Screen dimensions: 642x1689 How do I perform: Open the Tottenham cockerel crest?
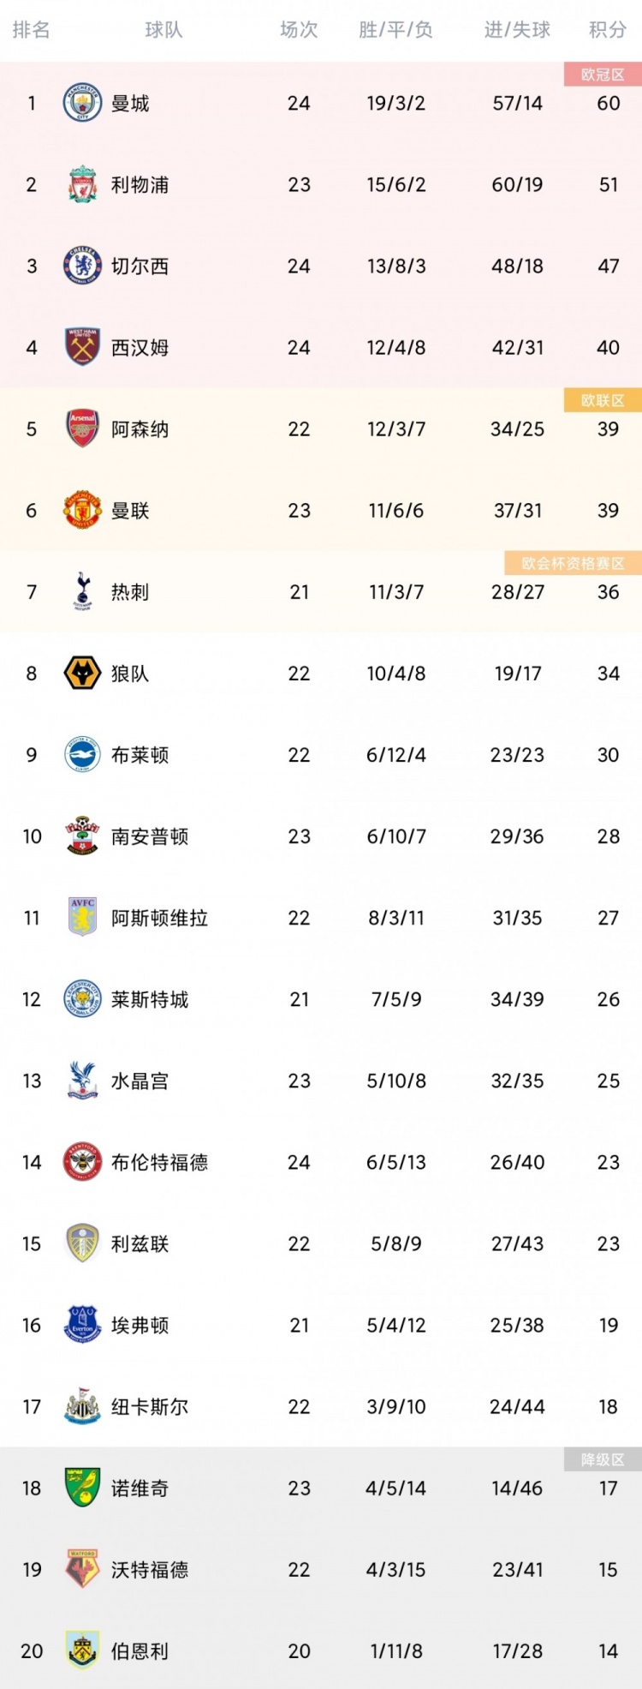click(83, 591)
